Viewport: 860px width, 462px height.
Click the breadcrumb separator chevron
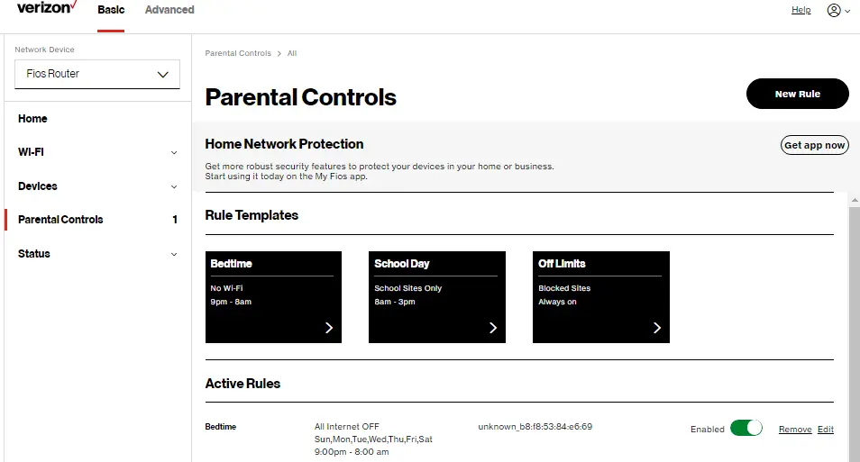279,53
